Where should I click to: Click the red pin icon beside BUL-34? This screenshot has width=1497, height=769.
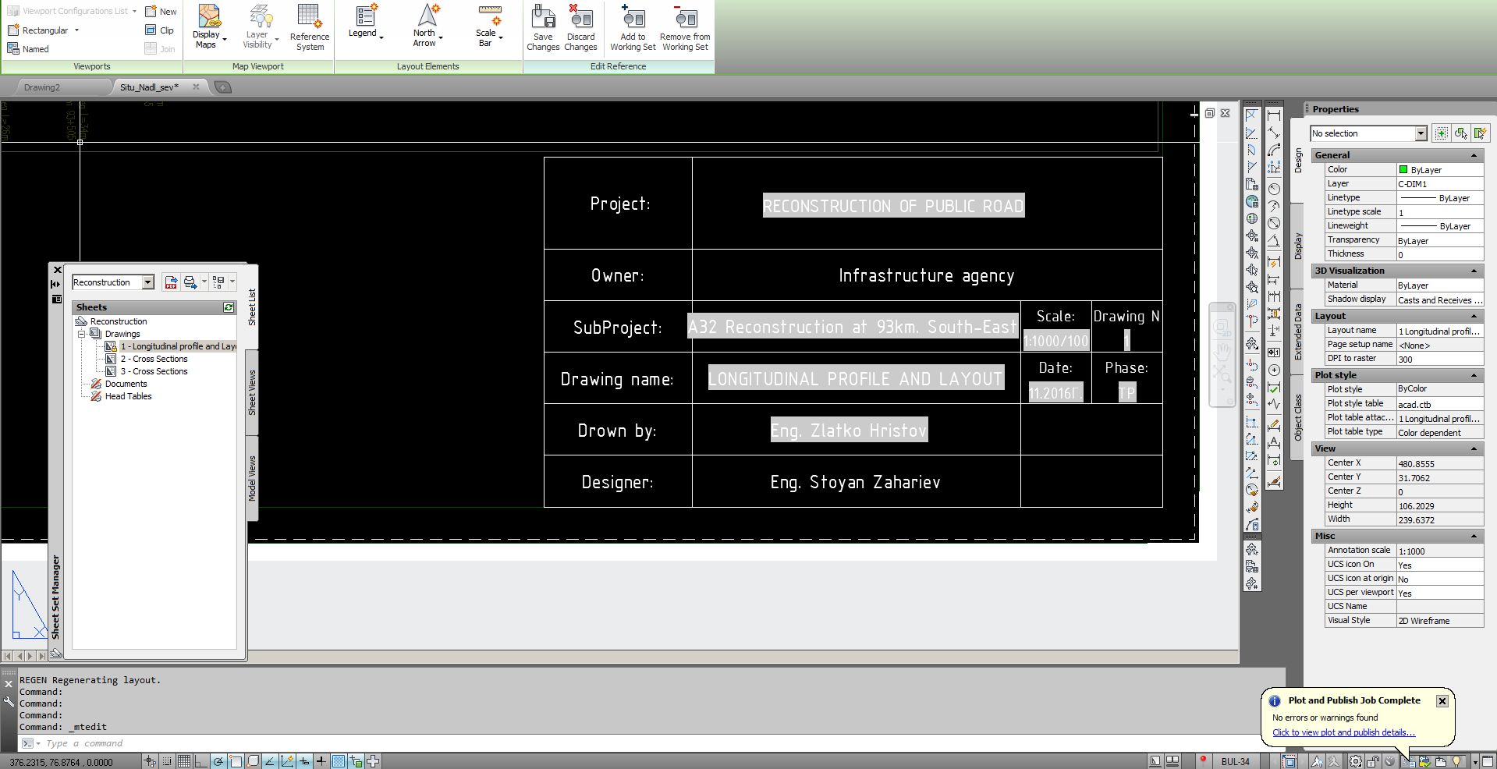(x=1203, y=760)
